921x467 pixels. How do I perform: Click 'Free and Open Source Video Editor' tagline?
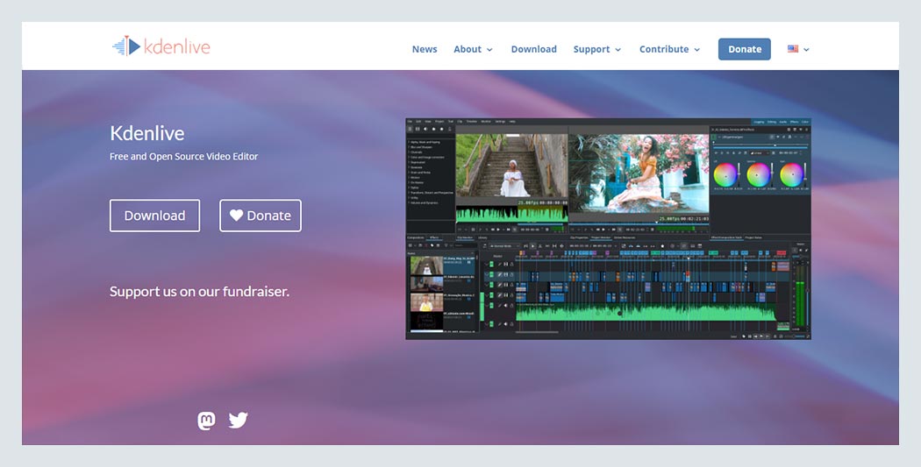tap(183, 157)
